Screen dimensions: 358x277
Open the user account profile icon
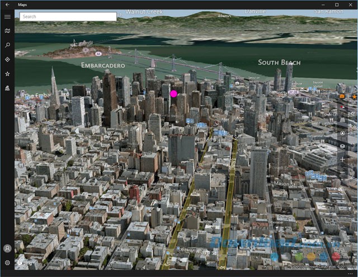(x=7, y=248)
